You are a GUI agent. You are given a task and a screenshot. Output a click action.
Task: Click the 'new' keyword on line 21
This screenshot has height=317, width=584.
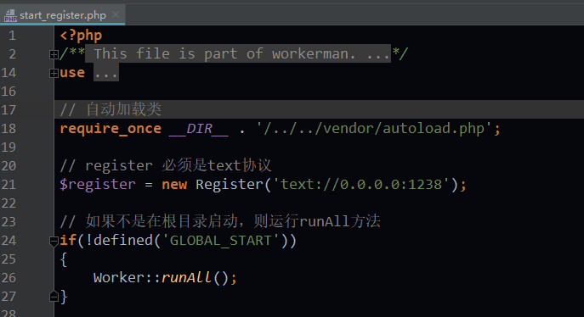[174, 185]
